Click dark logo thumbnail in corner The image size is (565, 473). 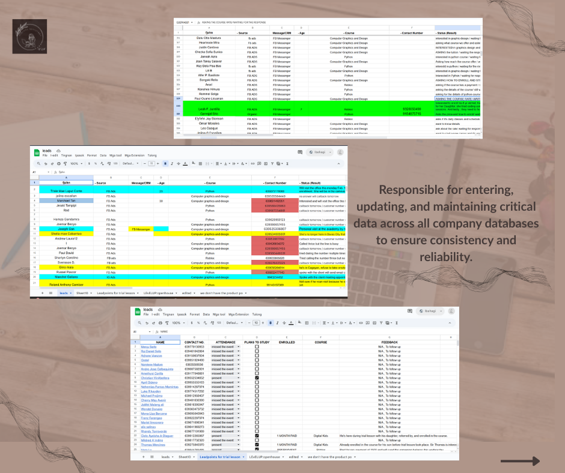[29, 37]
